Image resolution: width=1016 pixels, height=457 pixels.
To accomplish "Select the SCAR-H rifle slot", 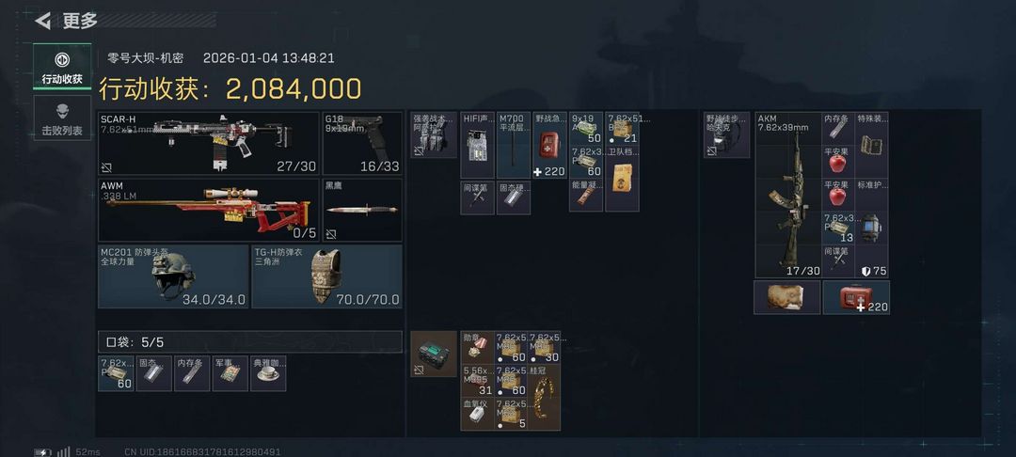I will (x=209, y=143).
